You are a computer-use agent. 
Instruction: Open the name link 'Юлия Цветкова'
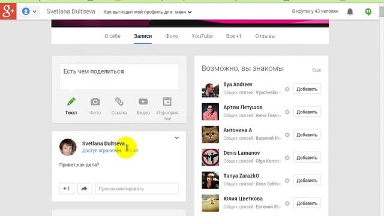243,199
